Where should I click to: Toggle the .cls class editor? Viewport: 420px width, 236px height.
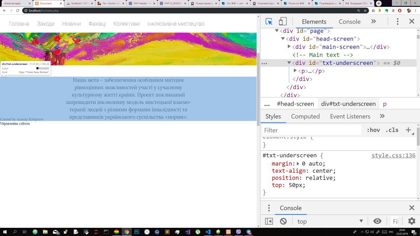[392, 130]
